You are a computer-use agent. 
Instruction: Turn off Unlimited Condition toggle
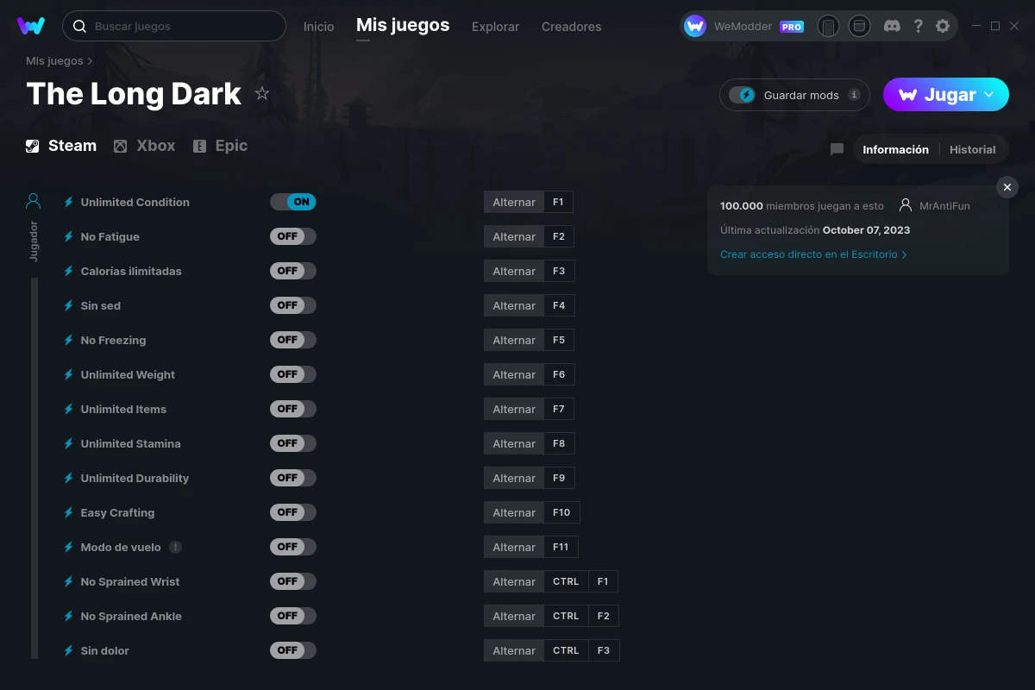(x=293, y=202)
